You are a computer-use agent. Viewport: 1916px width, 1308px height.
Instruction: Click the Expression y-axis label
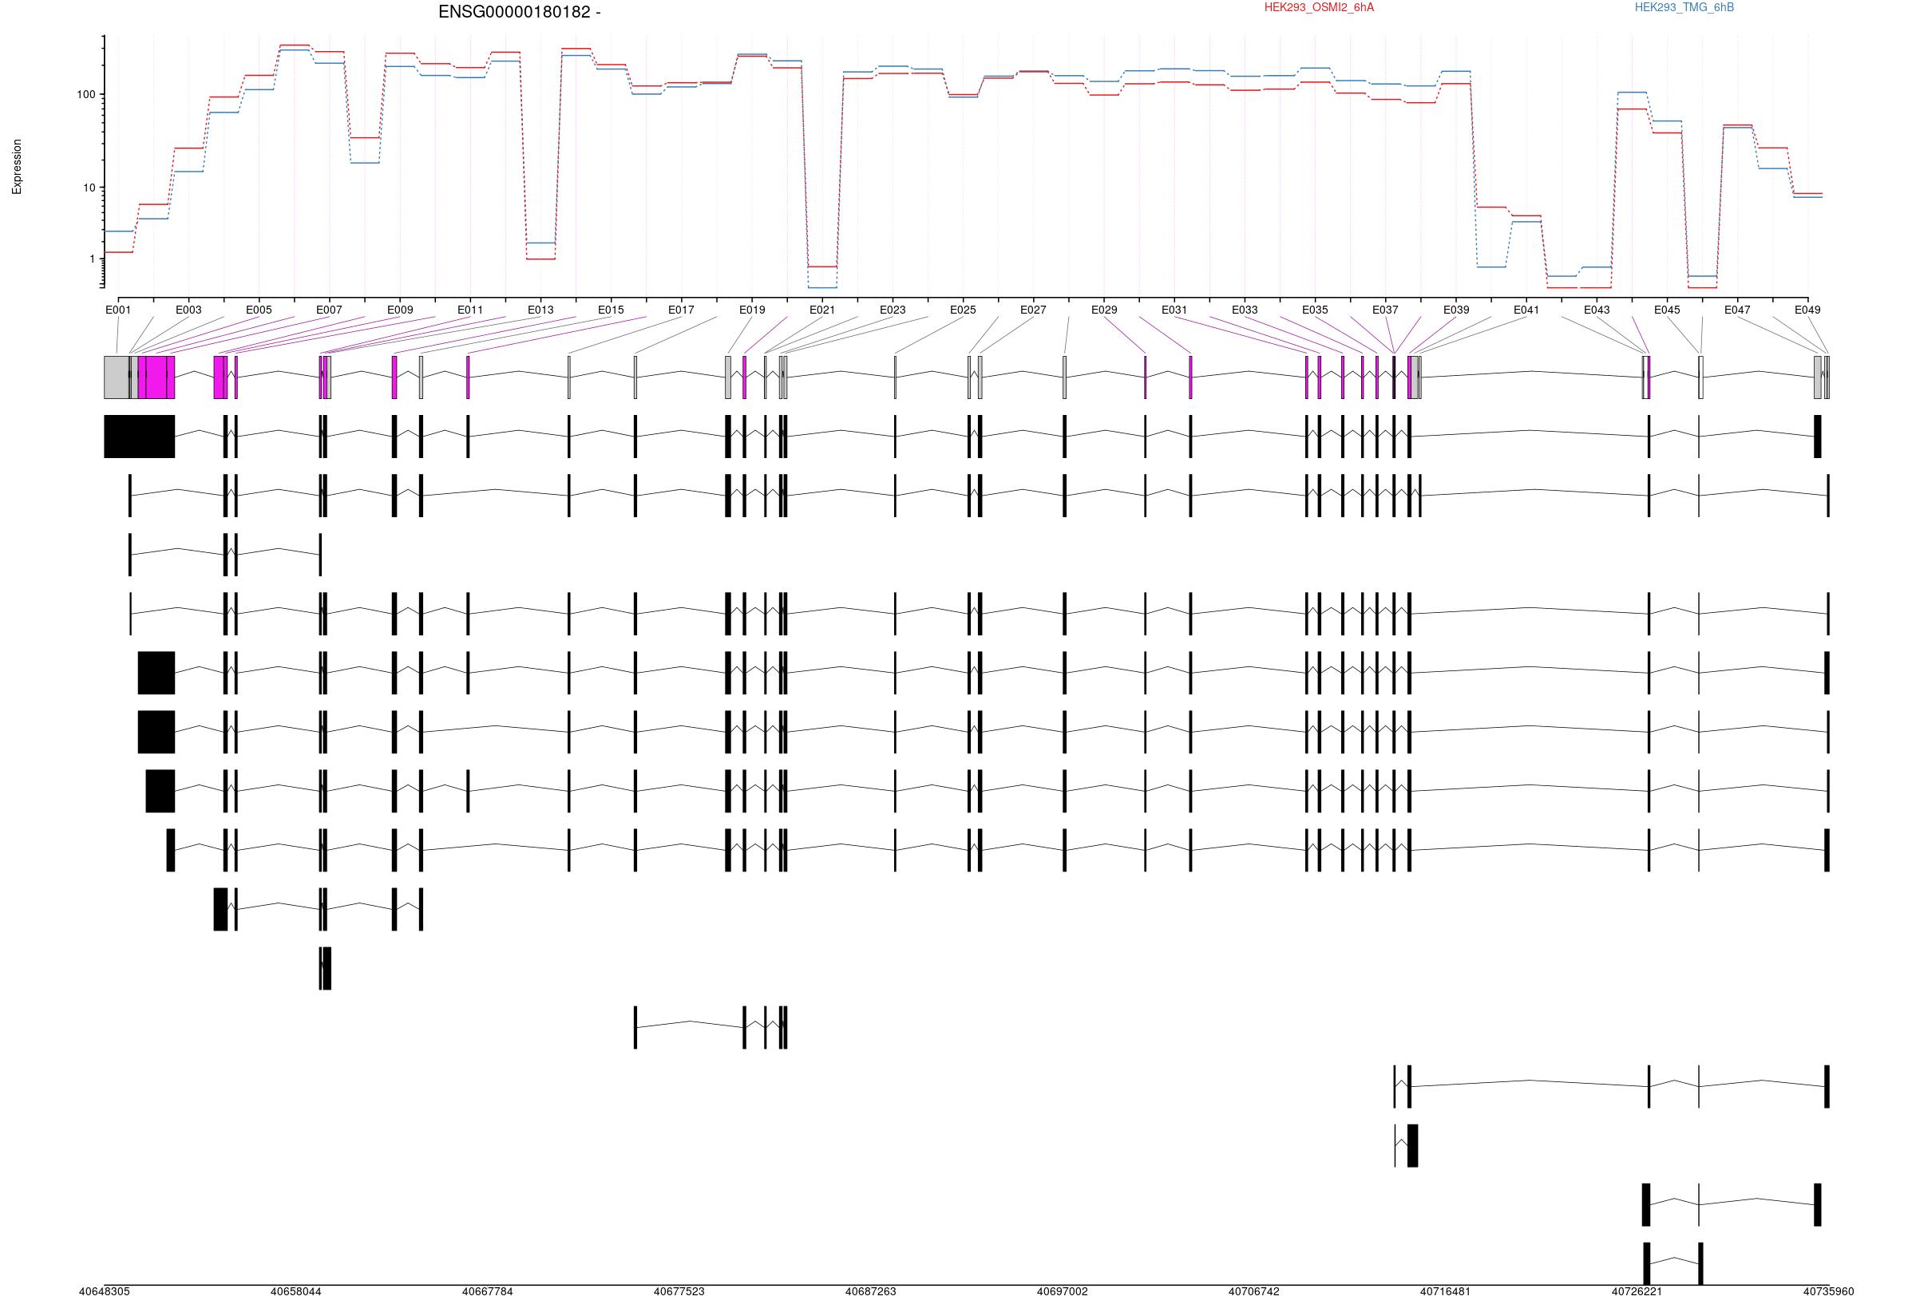17,167
